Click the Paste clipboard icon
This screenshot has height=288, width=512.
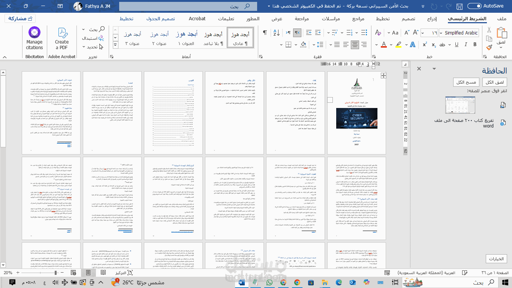(x=502, y=33)
